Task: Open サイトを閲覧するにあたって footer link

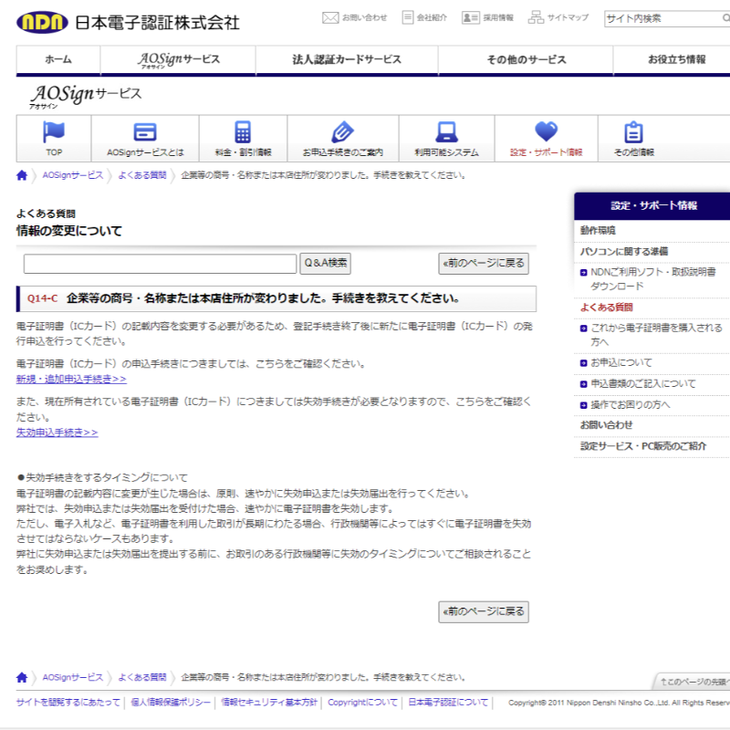Action: pyautogui.click(x=68, y=702)
